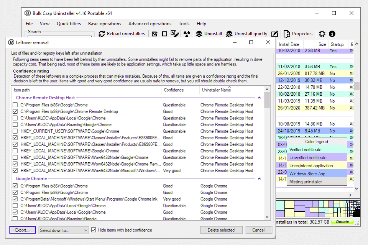This screenshot has height=245, width=368.
Task: Click the treemap size chart
Action: pos(318,208)
